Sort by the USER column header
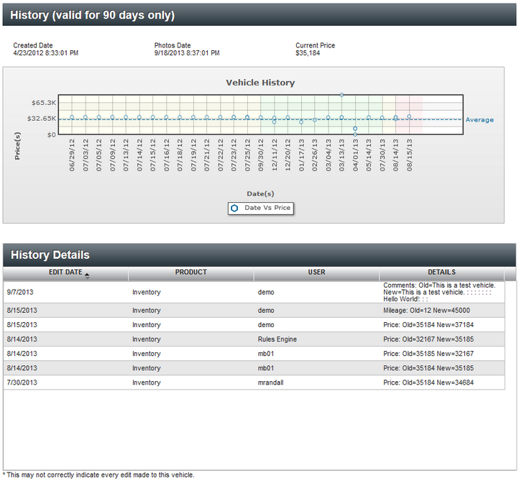This screenshot has width=519, height=481. tap(316, 272)
